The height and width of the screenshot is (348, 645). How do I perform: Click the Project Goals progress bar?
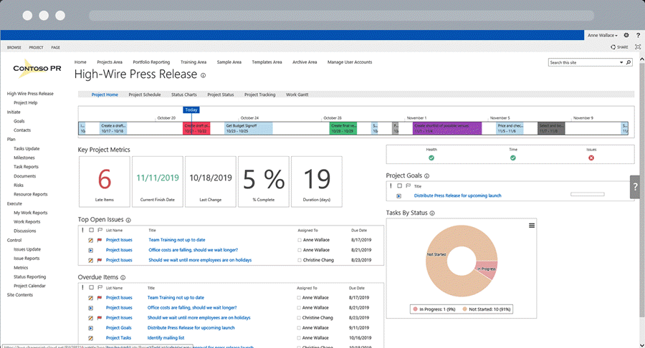pyautogui.click(x=587, y=195)
